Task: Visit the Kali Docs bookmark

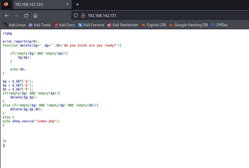Action: point(65,25)
